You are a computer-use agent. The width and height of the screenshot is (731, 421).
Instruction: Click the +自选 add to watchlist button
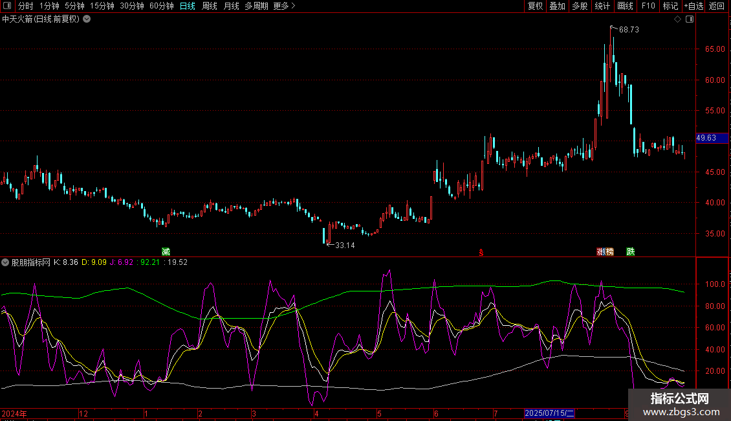click(x=693, y=6)
